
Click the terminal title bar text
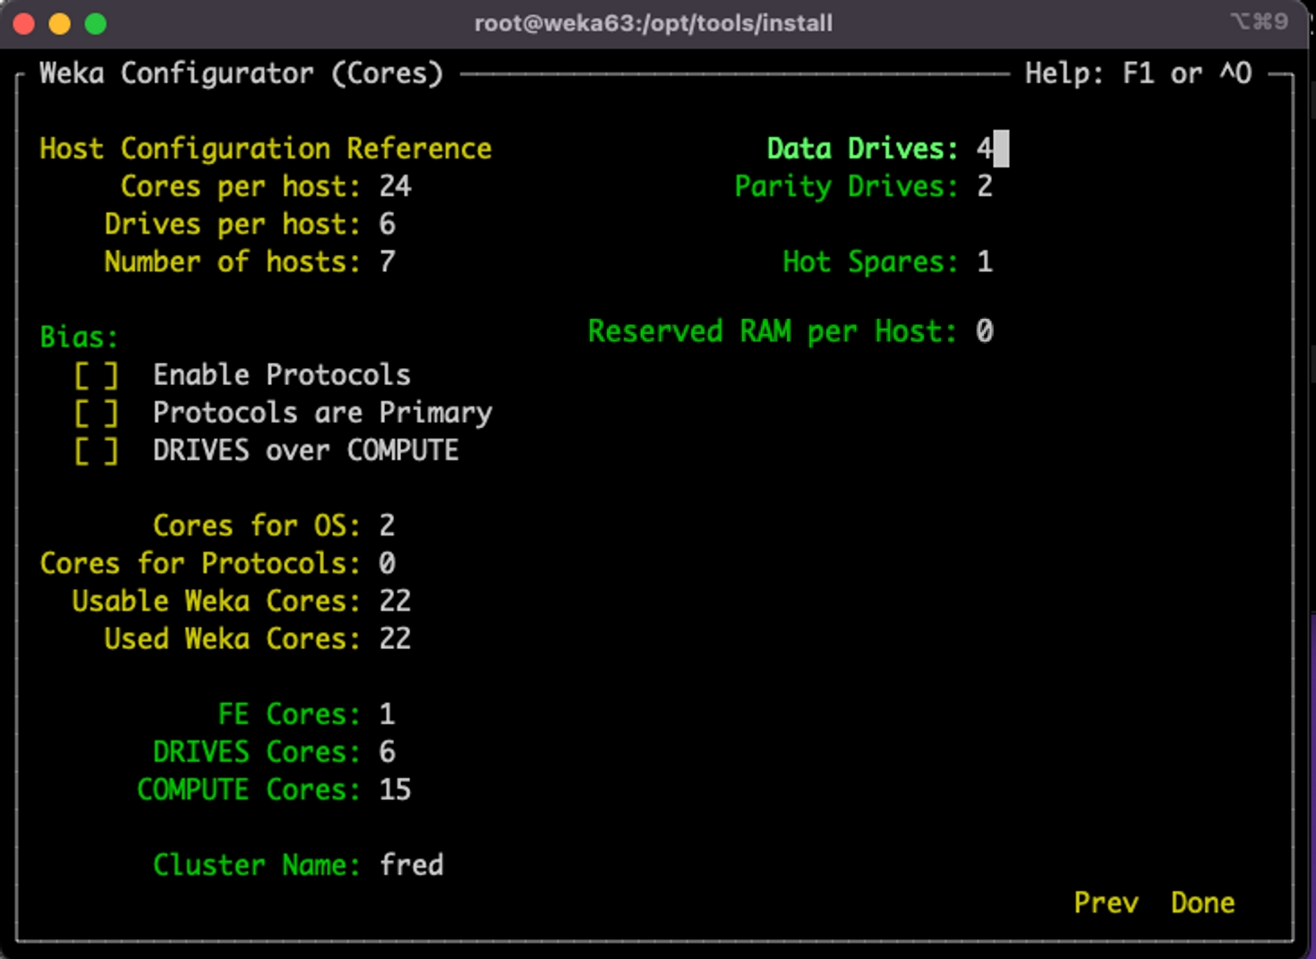point(654,23)
